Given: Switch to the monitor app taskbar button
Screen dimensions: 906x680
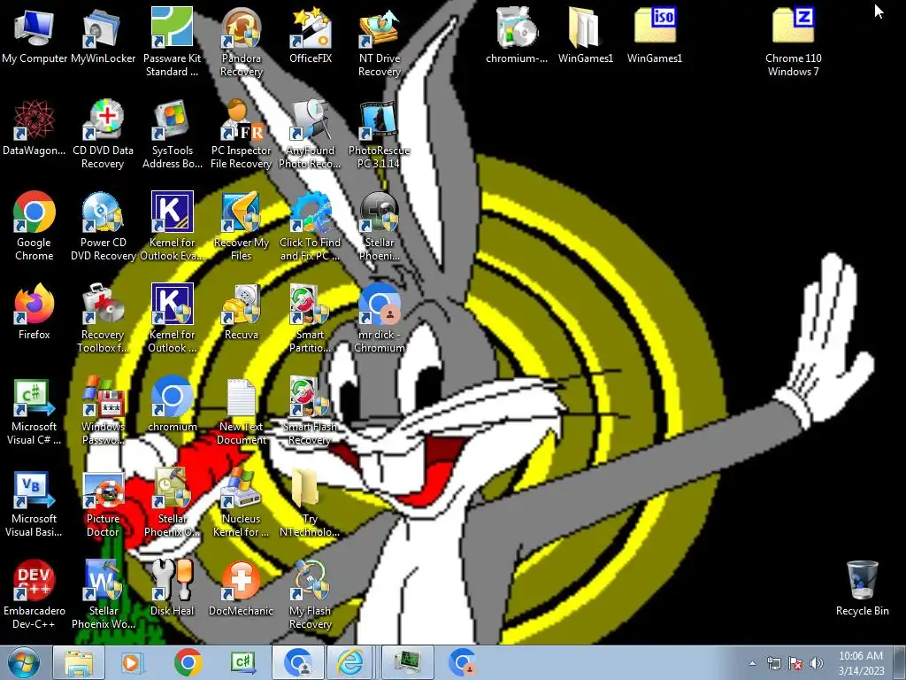Looking at the screenshot, I should coord(408,662).
